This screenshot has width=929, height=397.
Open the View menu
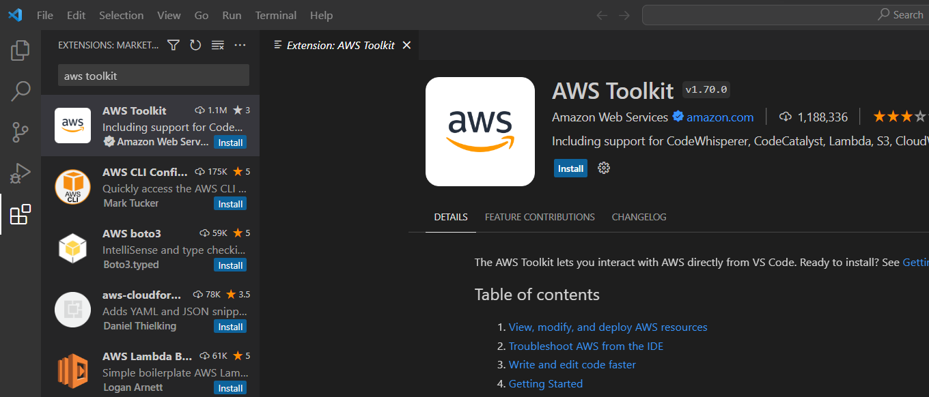click(169, 15)
